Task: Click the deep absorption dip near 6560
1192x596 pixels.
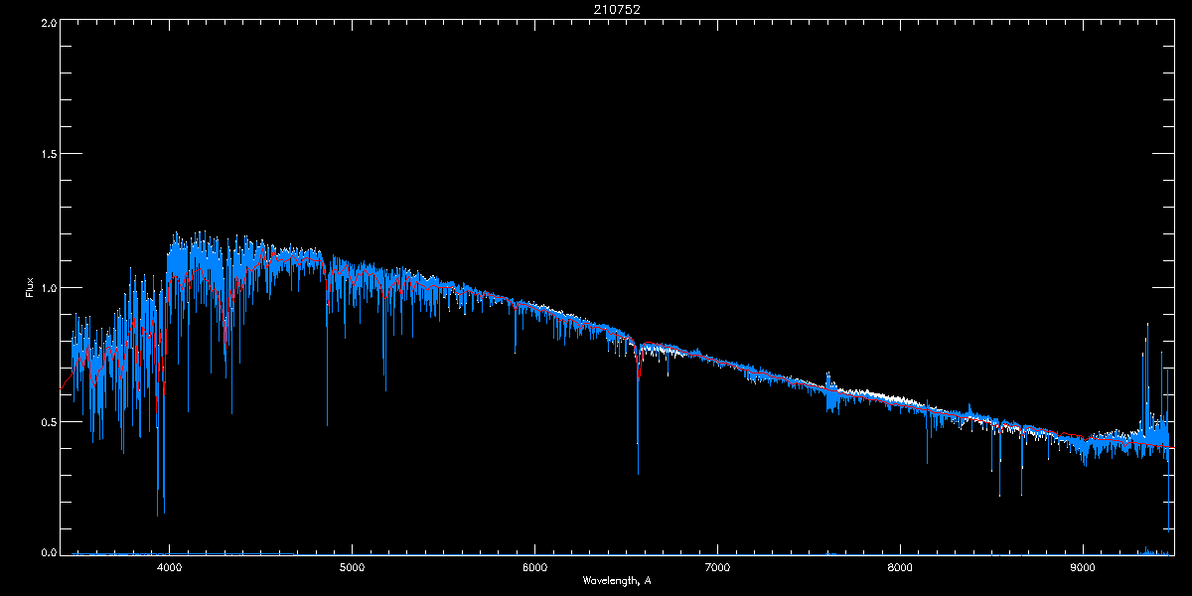Action: [638, 412]
